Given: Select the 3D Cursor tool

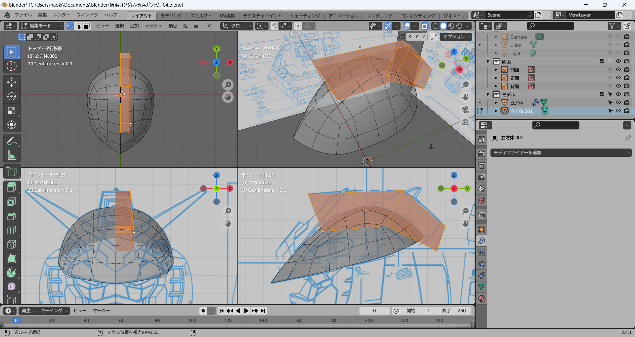Looking at the screenshot, I should pyautogui.click(x=12, y=66).
